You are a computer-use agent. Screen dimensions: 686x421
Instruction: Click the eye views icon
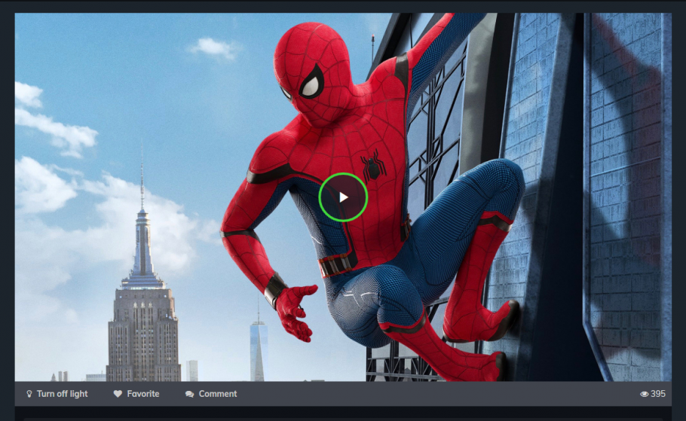[x=644, y=394]
